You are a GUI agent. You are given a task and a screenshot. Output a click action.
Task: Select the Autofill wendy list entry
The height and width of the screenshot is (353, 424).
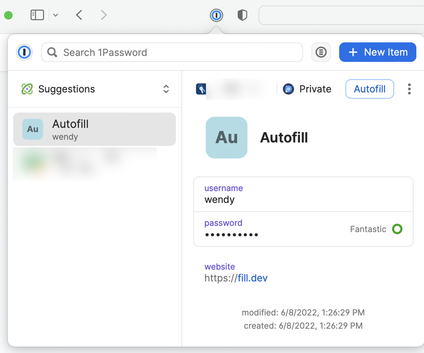[94, 129]
